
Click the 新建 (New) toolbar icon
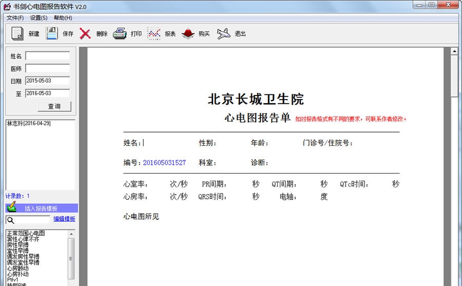[x=18, y=34]
